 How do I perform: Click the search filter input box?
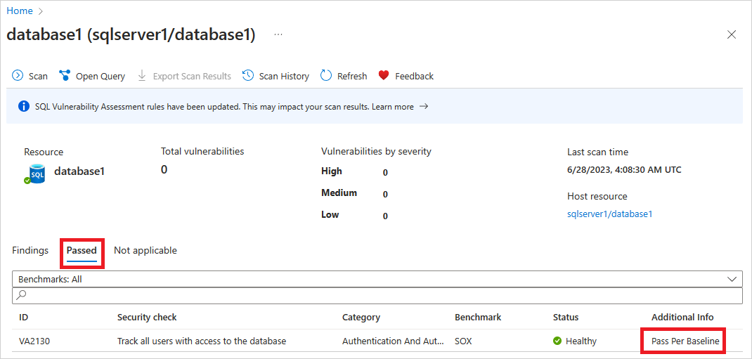click(377, 295)
